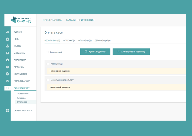The height and width of the screenshot is (136, 192).
Task: Click the Активировать подписку button
Action: pos(131,52)
